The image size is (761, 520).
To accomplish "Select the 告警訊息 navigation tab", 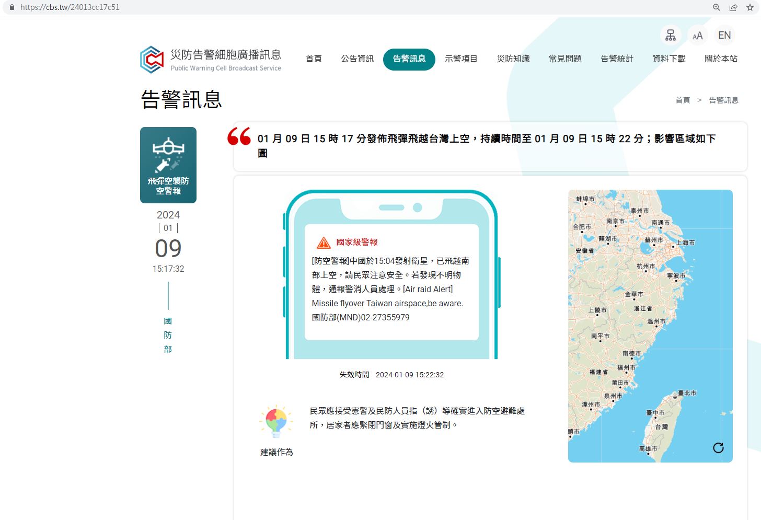I will 409,59.
